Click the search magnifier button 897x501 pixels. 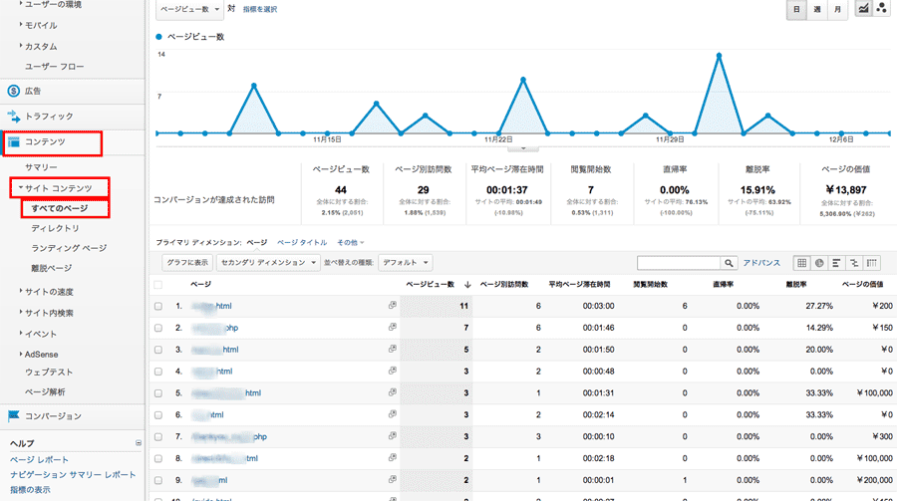[729, 263]
